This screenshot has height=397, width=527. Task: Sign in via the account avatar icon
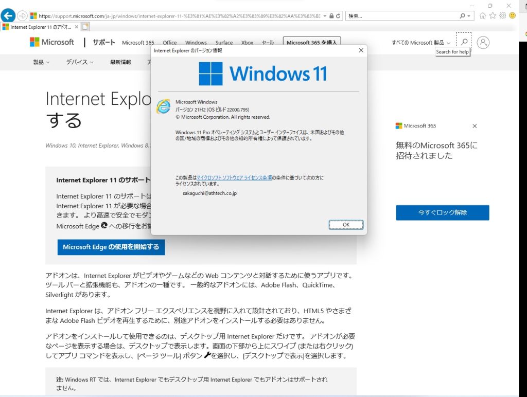tap(483, 42)
